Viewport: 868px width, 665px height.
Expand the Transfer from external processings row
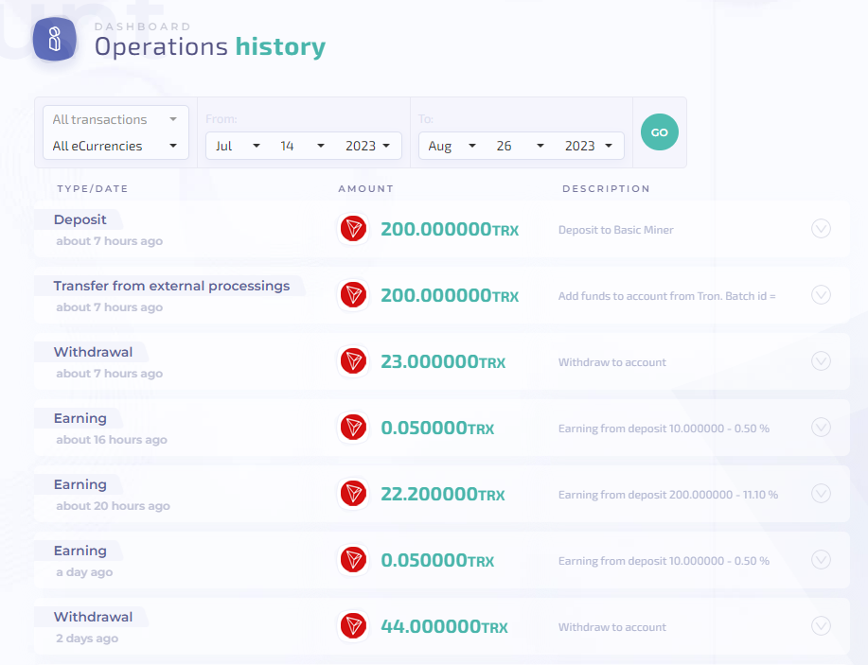[x=821, y=295]
